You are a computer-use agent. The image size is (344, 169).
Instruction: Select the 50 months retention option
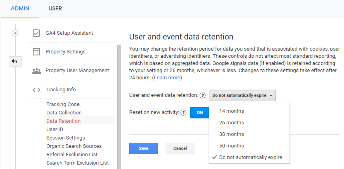231,146
